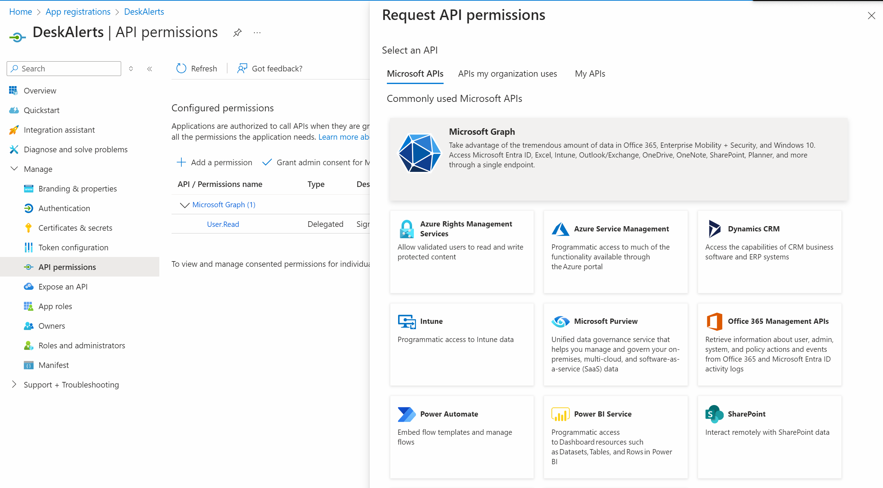
Task: Choose the Power BI Service icon
Action: (x=560, y=414)
